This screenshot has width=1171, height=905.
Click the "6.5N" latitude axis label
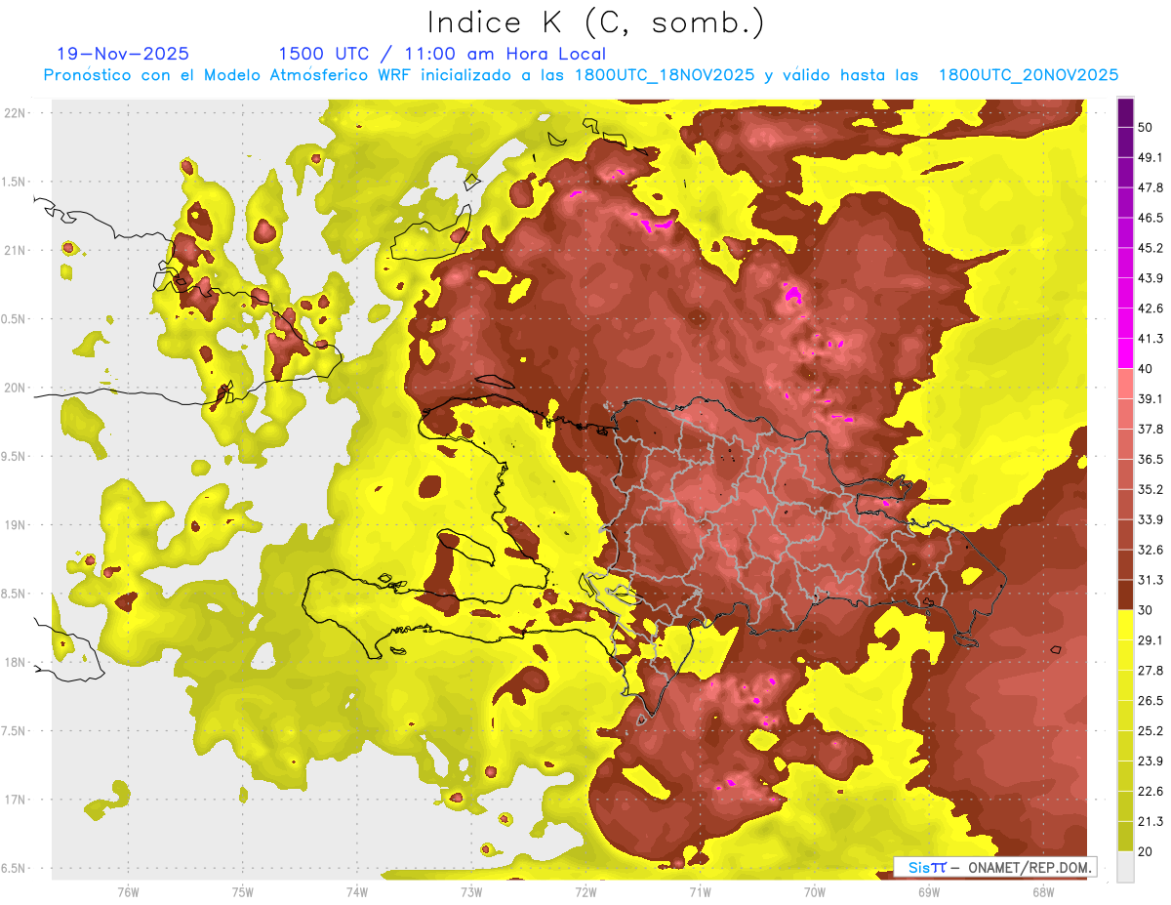[x=14, y=869]
